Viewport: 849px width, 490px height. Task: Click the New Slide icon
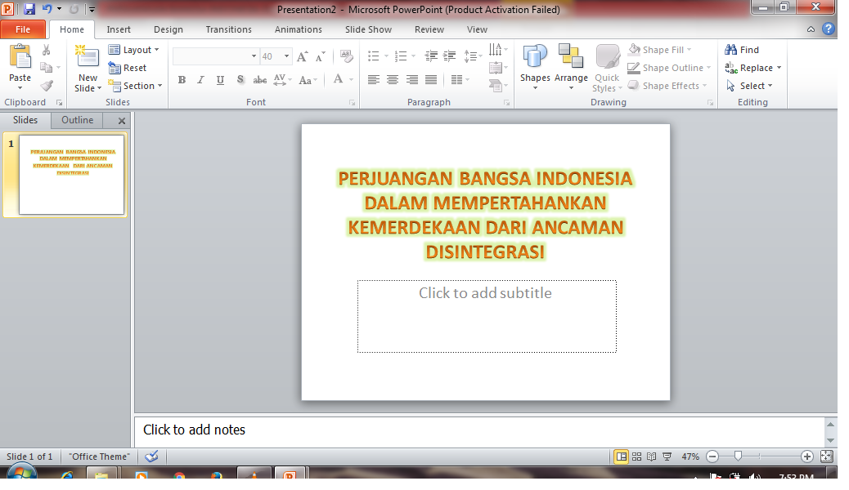[x=87, y=59]
